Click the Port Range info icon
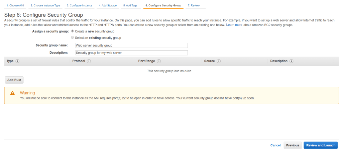Viewport: 342px width, 153px height. [159, 61]
